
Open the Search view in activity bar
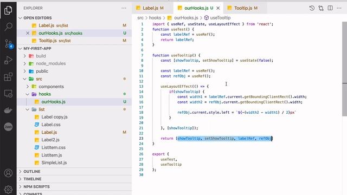(8, 27)
